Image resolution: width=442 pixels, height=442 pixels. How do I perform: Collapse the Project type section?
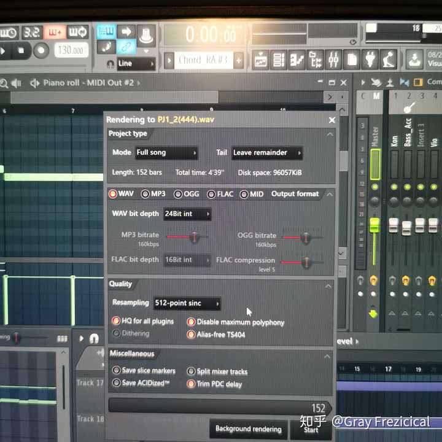[330, 134]
